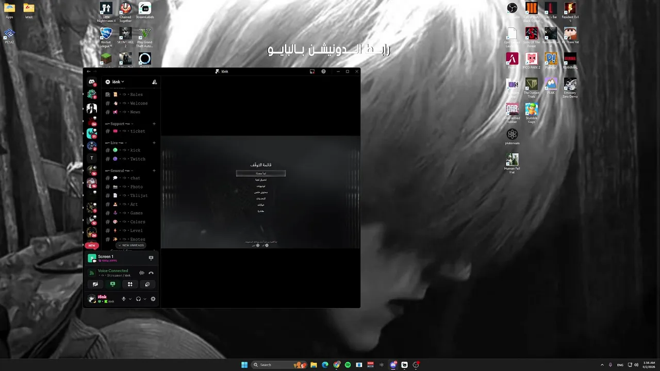Toggle camera on in voice panel
The height and width of the screenshot is (371, 660).
(x=95, y=284)
